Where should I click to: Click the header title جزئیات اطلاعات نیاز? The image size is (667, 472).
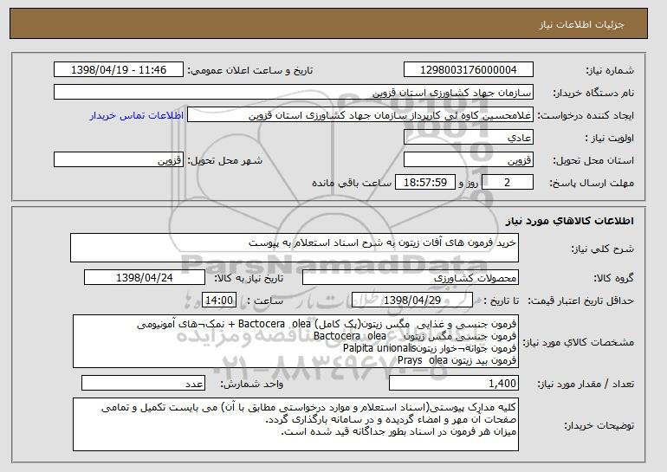pos(581,24)
